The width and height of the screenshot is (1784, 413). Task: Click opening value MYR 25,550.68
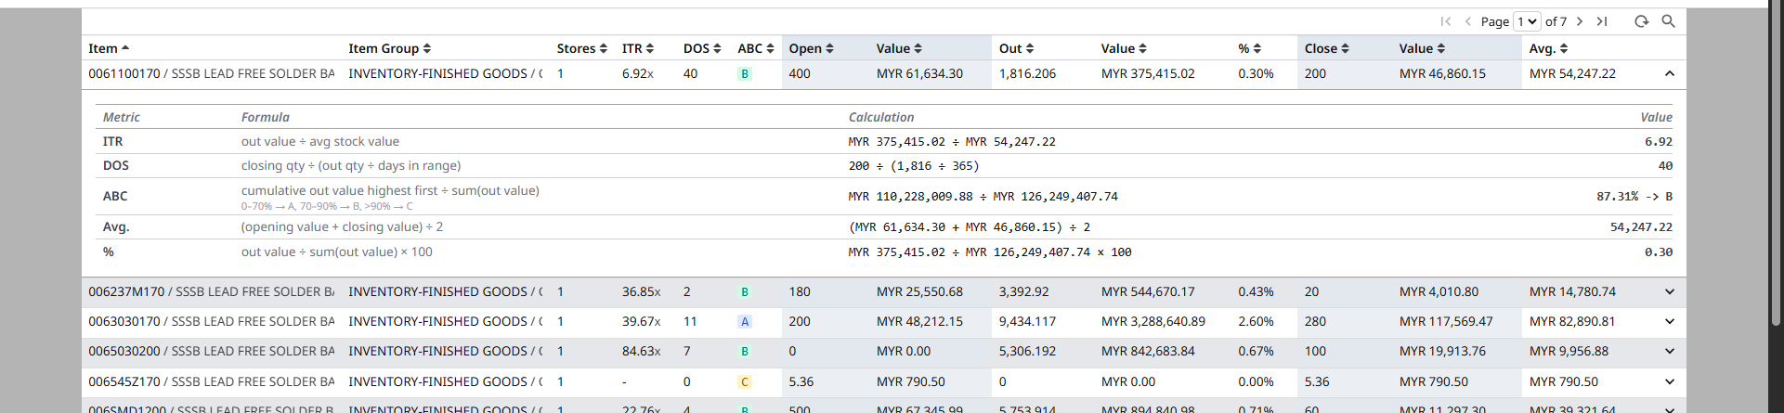pyautogui.click(x=919, y=291)
